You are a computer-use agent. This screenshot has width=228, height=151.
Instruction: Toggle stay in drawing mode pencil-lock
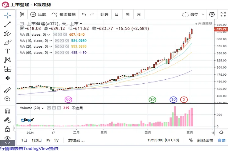[x=7, y=120]
